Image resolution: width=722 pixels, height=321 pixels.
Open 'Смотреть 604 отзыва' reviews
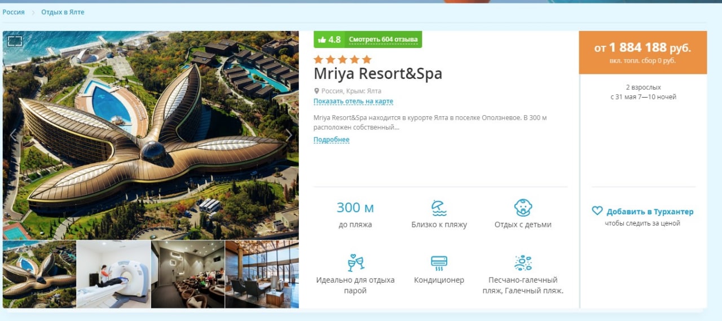(383, 39)
